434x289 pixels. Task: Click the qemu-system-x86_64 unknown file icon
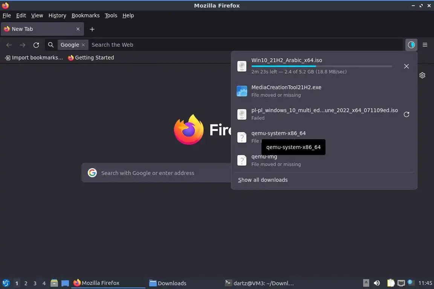[x=241, y=137]
